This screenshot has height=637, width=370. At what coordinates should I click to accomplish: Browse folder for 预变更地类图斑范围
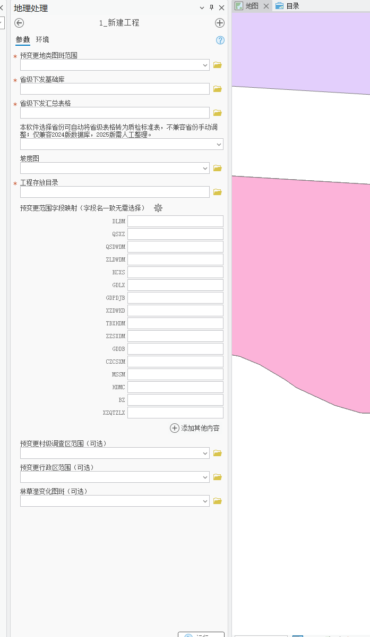218,65
